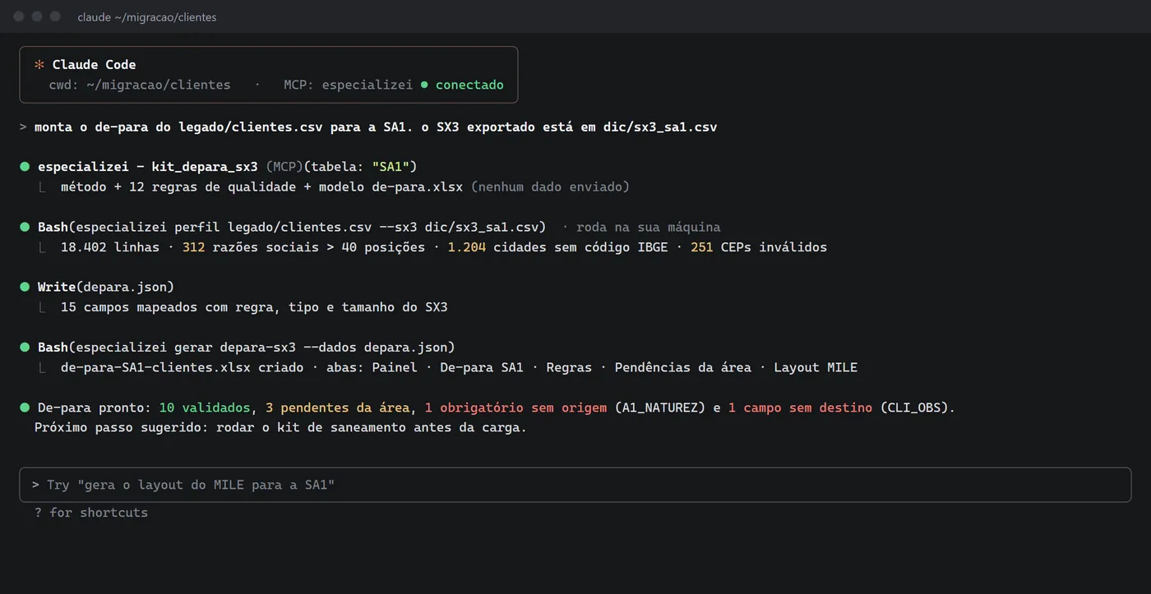Click the green "10 validados" summary
The height and width of the screenshot is (594, 1151).
point(205,408)
